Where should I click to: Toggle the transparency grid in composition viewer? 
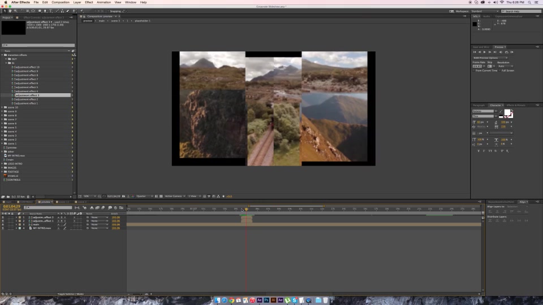click(161, 196)
